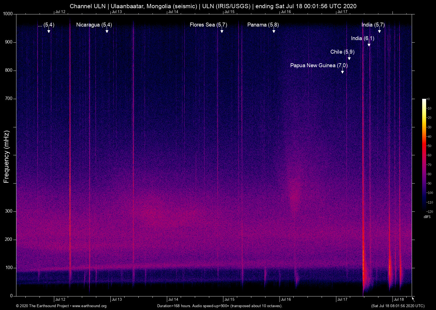Click the Jul 14 label on bottom time axis

coord(173,300)
